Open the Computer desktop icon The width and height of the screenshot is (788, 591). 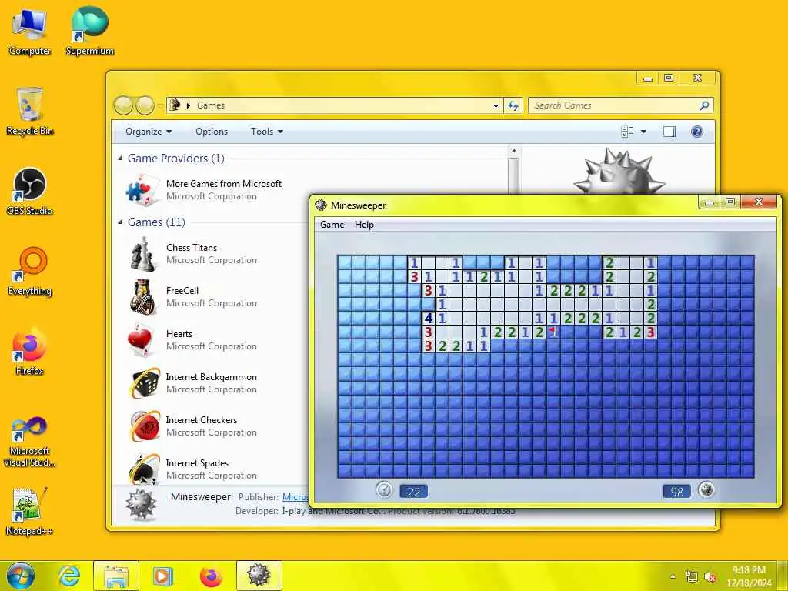click(30, 32)
